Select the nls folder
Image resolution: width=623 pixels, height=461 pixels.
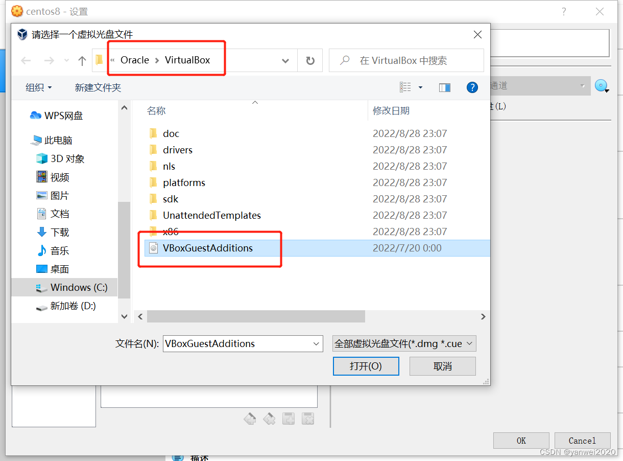169,166
